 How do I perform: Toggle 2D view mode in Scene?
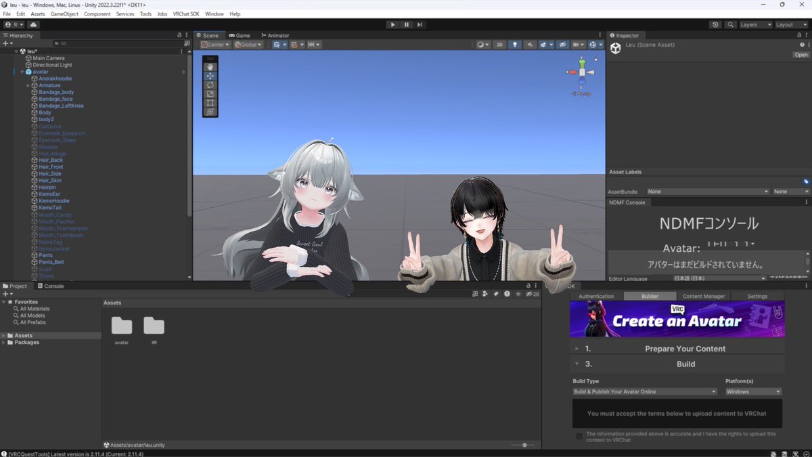click(499, 45)
